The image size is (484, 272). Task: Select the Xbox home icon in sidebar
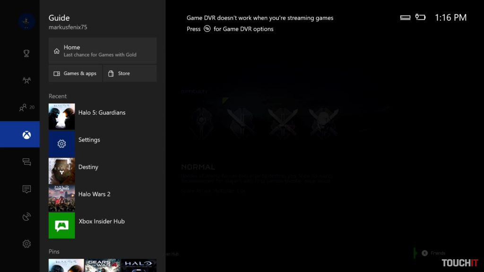(x=20, y=135)
